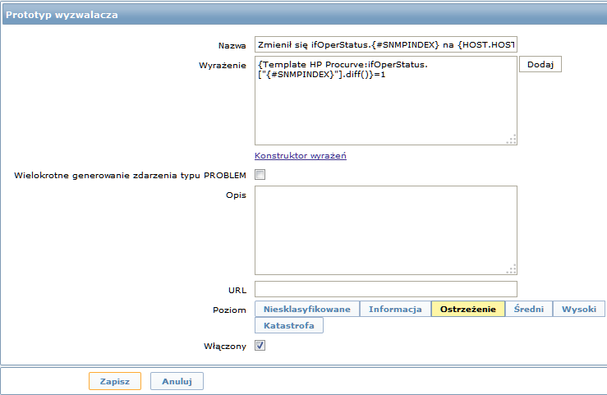Click the Opis textarea resize grip
The image size is (607, 395).
pyautogui.click(x=512, y=269)
